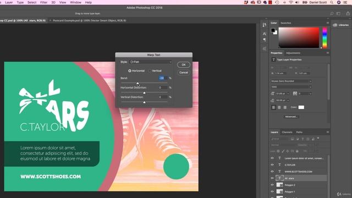Switch to the Adjustments tab
The height and width of the screenshot is (198, 352).
coord(293,53)
